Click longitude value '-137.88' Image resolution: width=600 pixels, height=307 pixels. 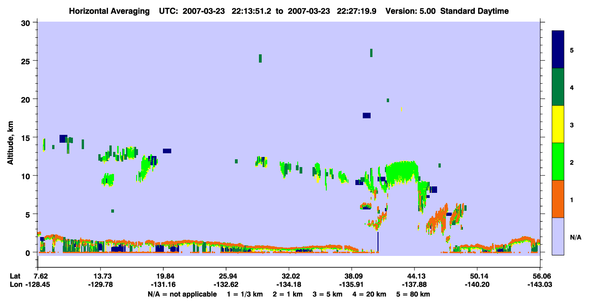coord(415,284)
